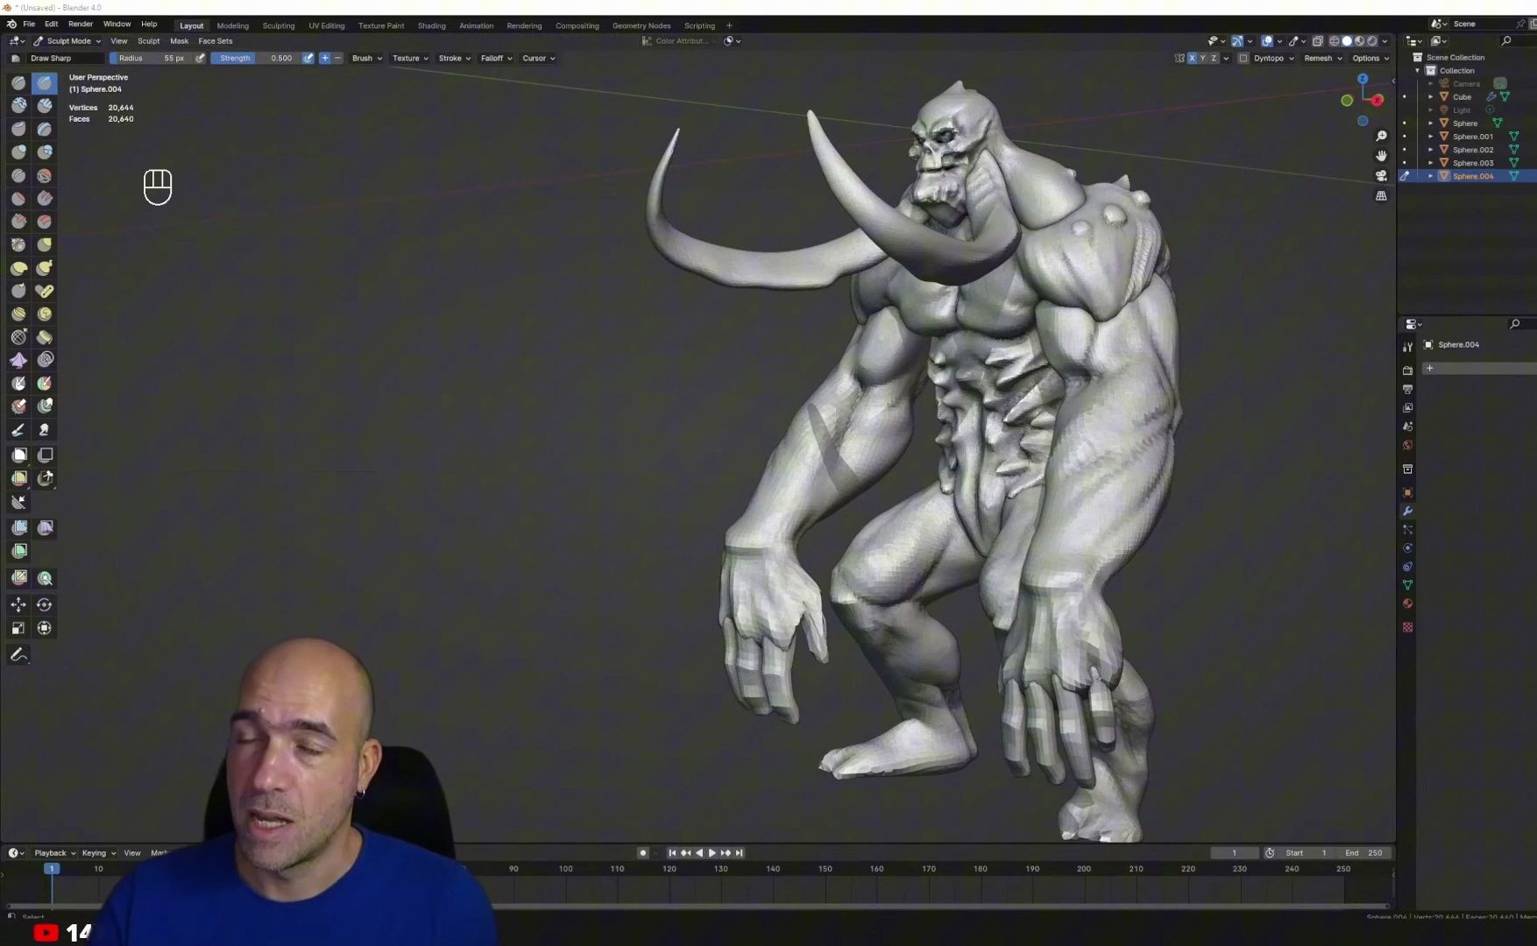Click the viewport zoom magnifier icon
1537x946 pixels.
coord(1381,136)
